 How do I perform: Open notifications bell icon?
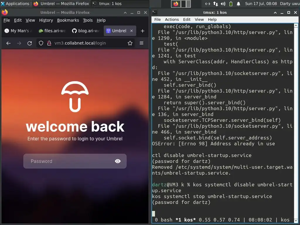(x=238, y=4)
